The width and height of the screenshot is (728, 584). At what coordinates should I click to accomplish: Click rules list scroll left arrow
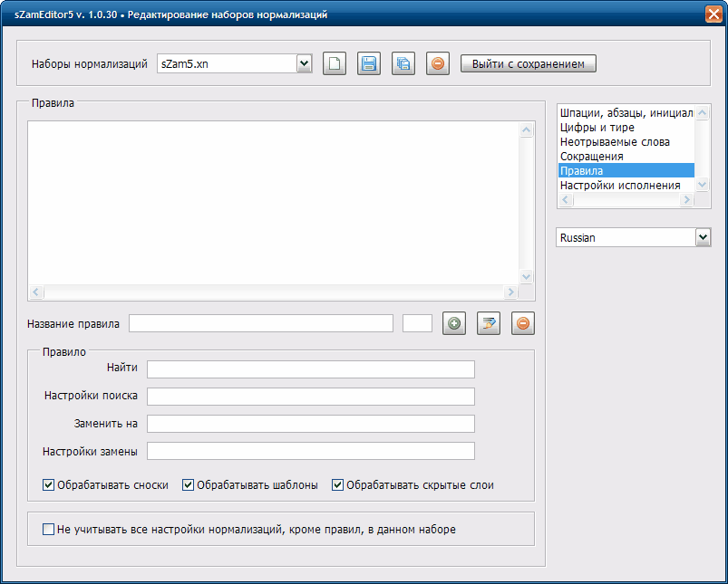36,292
